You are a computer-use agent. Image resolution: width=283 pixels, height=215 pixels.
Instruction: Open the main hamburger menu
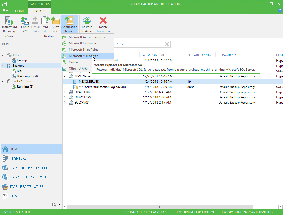pyautogui.click(x=5, y=11)
